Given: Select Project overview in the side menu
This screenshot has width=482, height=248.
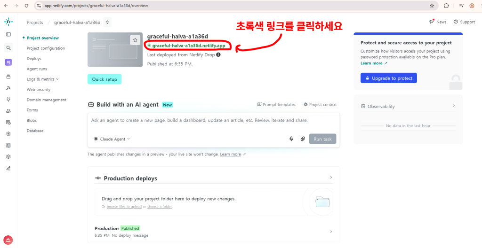Looking at the screenshot, I should click(43, 38).
